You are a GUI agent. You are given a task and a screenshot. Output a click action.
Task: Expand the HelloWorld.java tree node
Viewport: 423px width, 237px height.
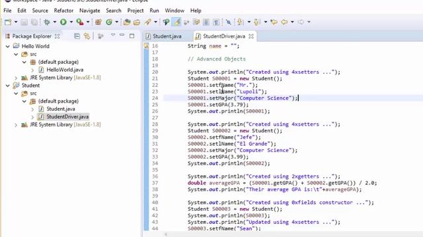tap(32, 70)
